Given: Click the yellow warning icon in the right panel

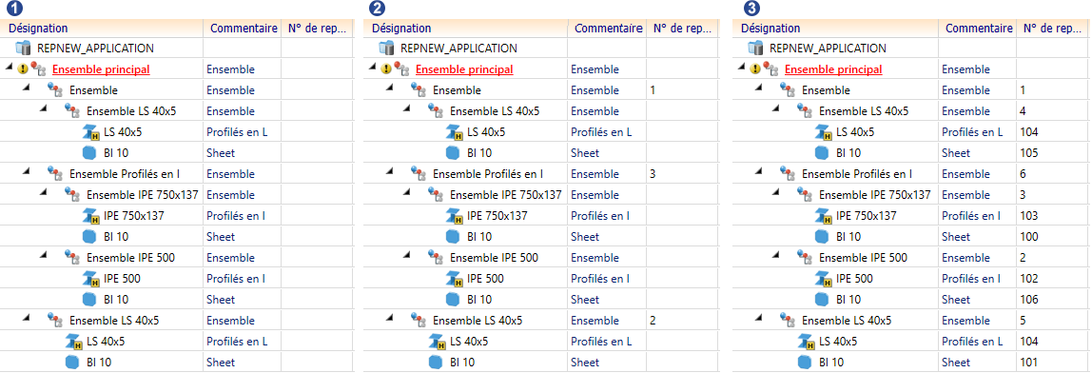Looking at the screenshot, I should (x=755, y=69).
